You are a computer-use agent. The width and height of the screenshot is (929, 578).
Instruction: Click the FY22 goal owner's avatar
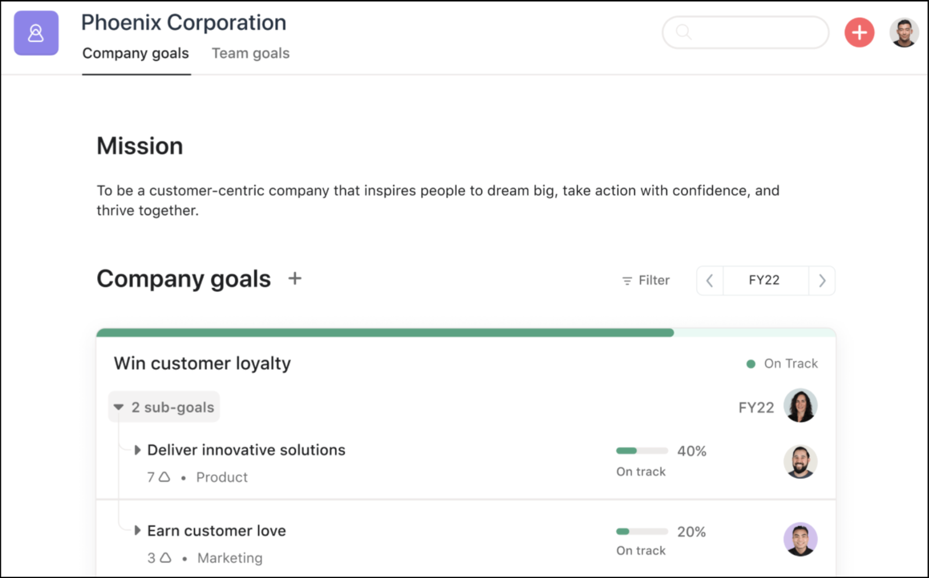(x=801, y=406)
